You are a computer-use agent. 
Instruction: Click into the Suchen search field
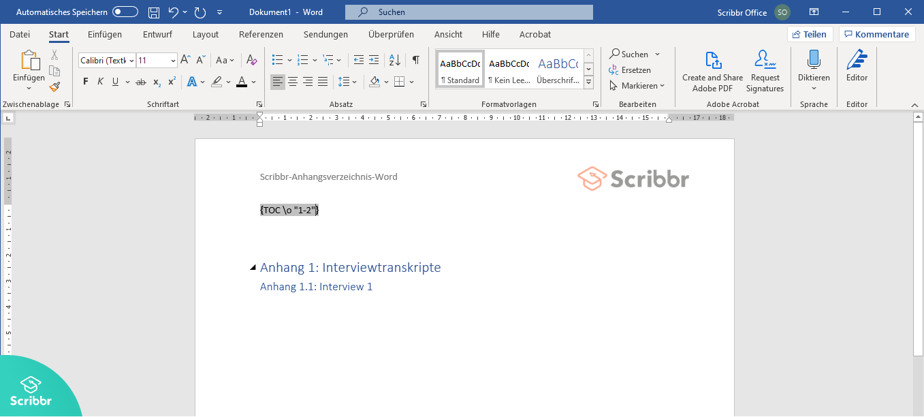click(x=468, y=12)
